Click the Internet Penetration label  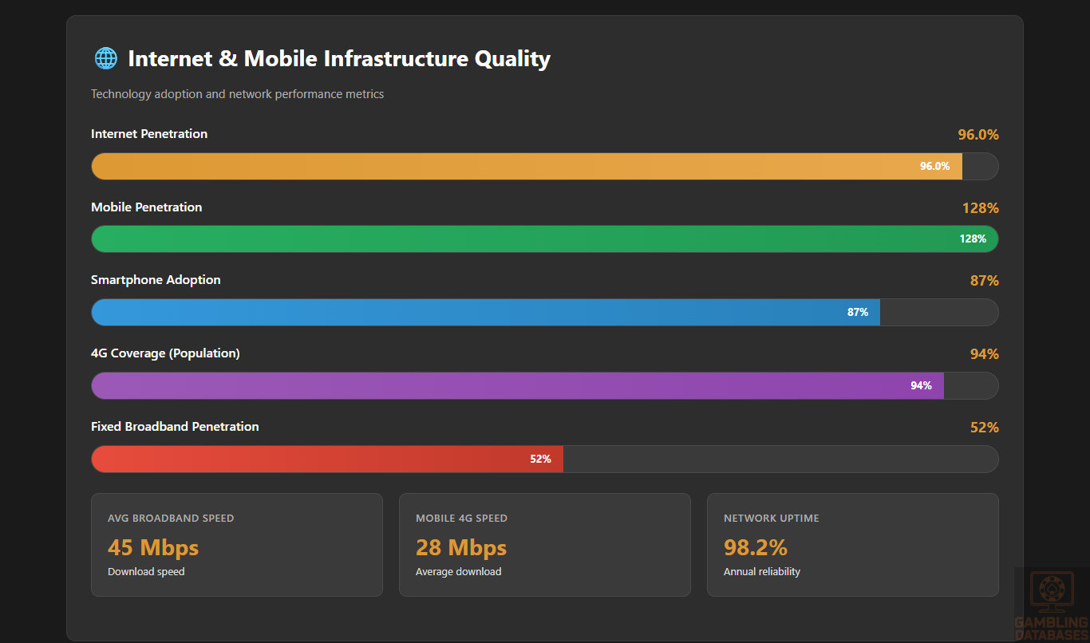click(149, 134)
